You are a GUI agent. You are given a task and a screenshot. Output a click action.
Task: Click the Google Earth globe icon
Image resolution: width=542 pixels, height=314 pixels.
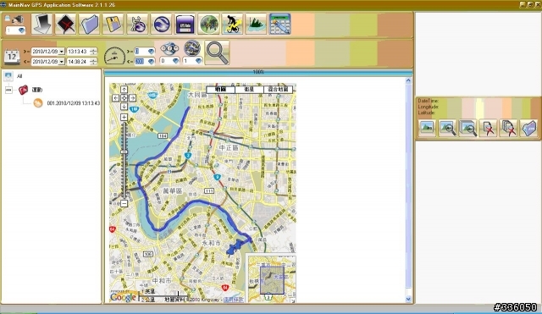coord(161,25)
